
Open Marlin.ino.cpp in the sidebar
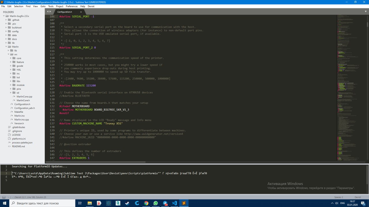click(22, 120)
